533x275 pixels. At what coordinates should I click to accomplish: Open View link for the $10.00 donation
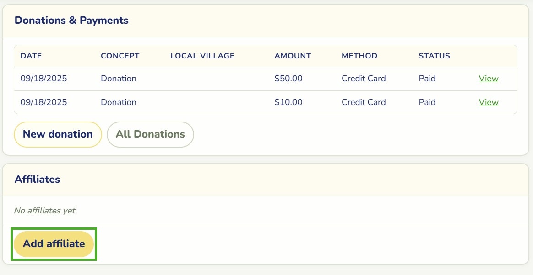coord(489,102)
